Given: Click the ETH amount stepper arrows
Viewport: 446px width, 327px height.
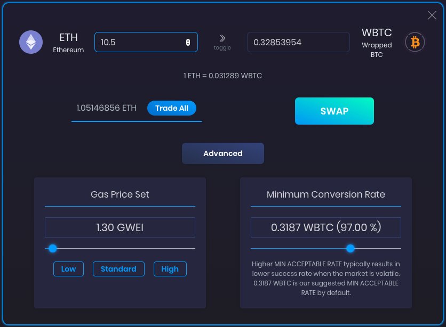Looking at the screenshot, I should click(188, 42).
